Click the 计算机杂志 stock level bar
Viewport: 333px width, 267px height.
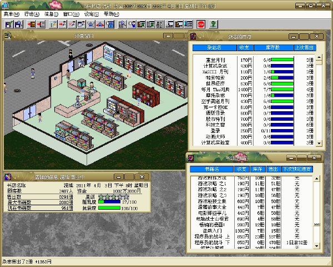[x=282, y=66]
